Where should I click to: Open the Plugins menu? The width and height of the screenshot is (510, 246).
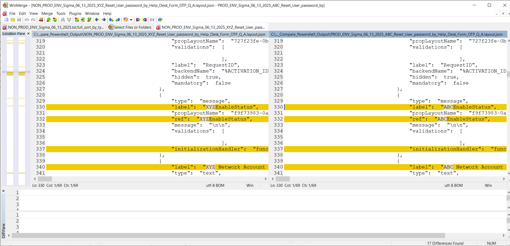tap(75, 14)
